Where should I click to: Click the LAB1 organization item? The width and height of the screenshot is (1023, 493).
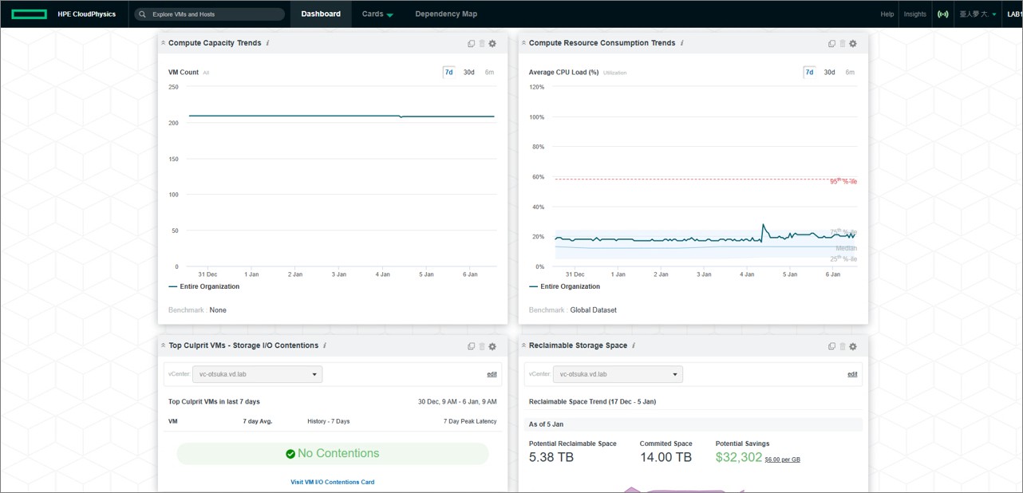(1014, 14)
